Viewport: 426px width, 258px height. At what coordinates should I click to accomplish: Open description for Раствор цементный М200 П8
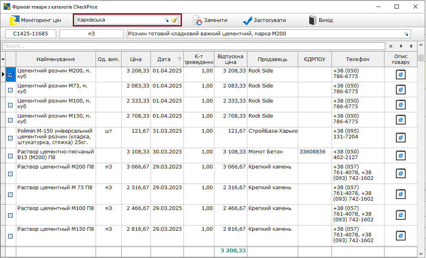[400, 173]
